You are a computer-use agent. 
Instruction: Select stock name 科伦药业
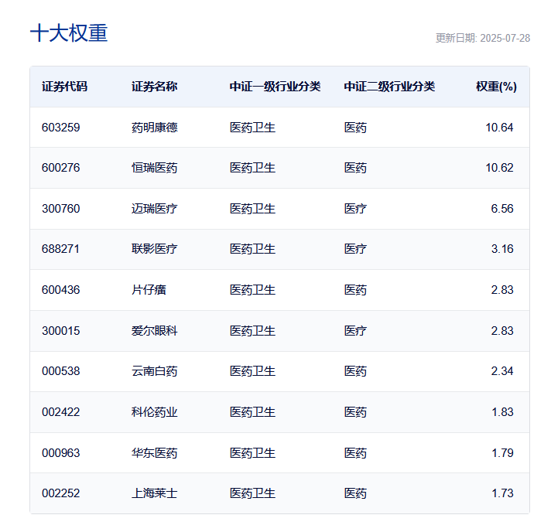[x=154, y=412]
